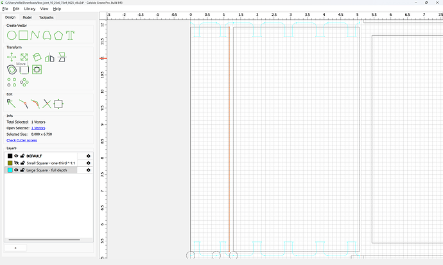The image size is (443, 265).
Task: Select the Circle vector tool
Action: pos(12,35)
